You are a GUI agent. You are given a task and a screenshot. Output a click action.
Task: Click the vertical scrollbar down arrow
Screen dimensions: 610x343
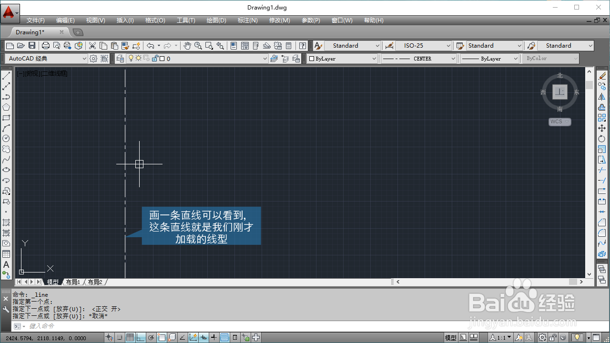click(x=590, y=274)
